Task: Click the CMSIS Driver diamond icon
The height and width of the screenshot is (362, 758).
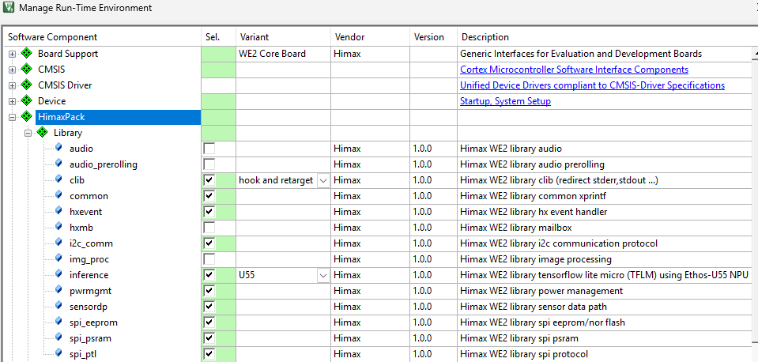Action: pyautogui.click(x=27, y=85)
